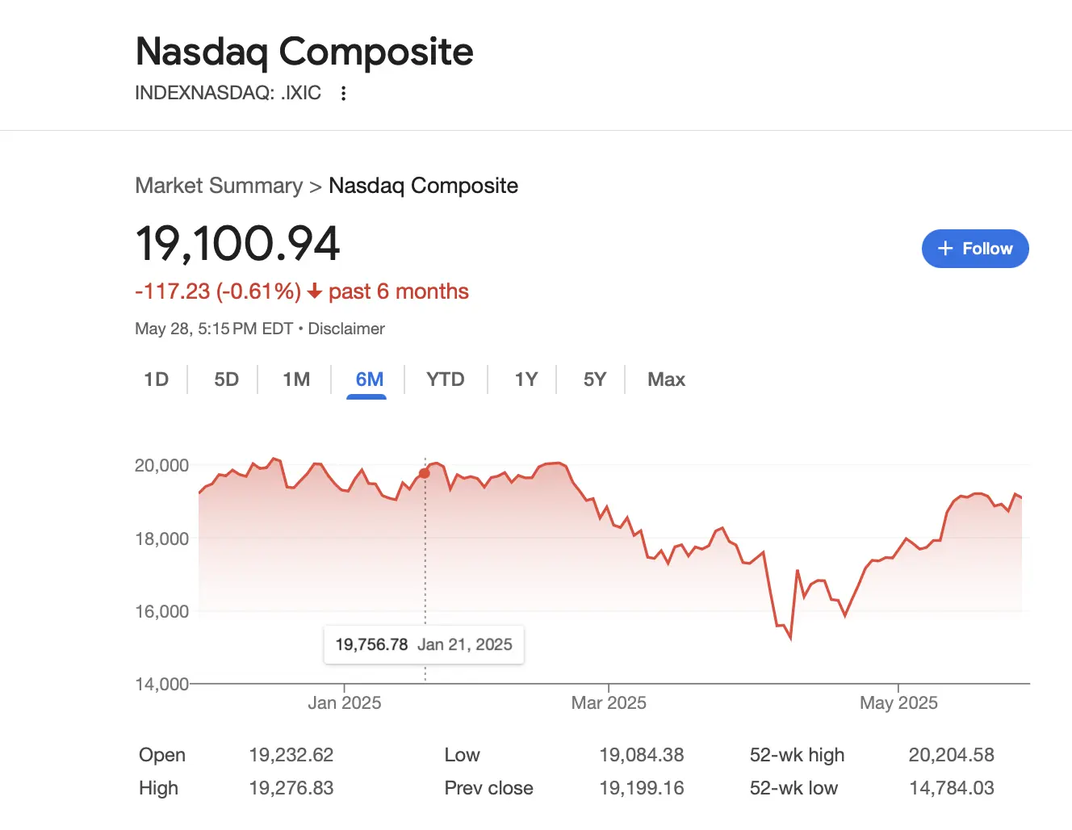Select the Max time range

666,379
